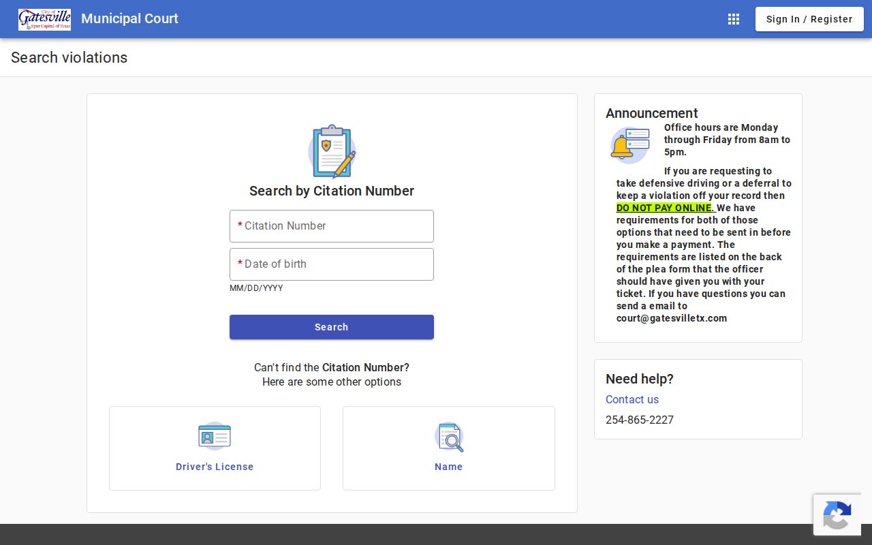This screenshot has height=545, width=872.
Task: Choose search by Driver's License label
Action: point(215,467)
